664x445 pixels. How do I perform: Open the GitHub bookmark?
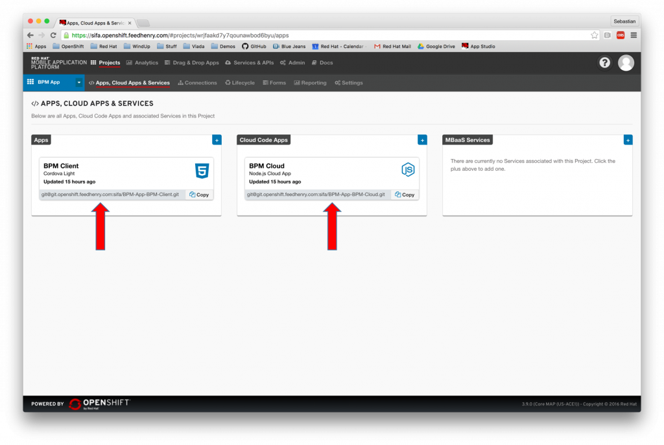tap(254, 46)
